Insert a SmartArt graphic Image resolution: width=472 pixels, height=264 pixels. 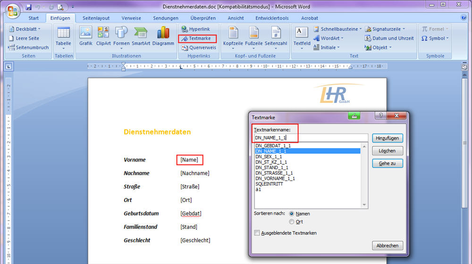pyautogui.click(x=141, y=36)
